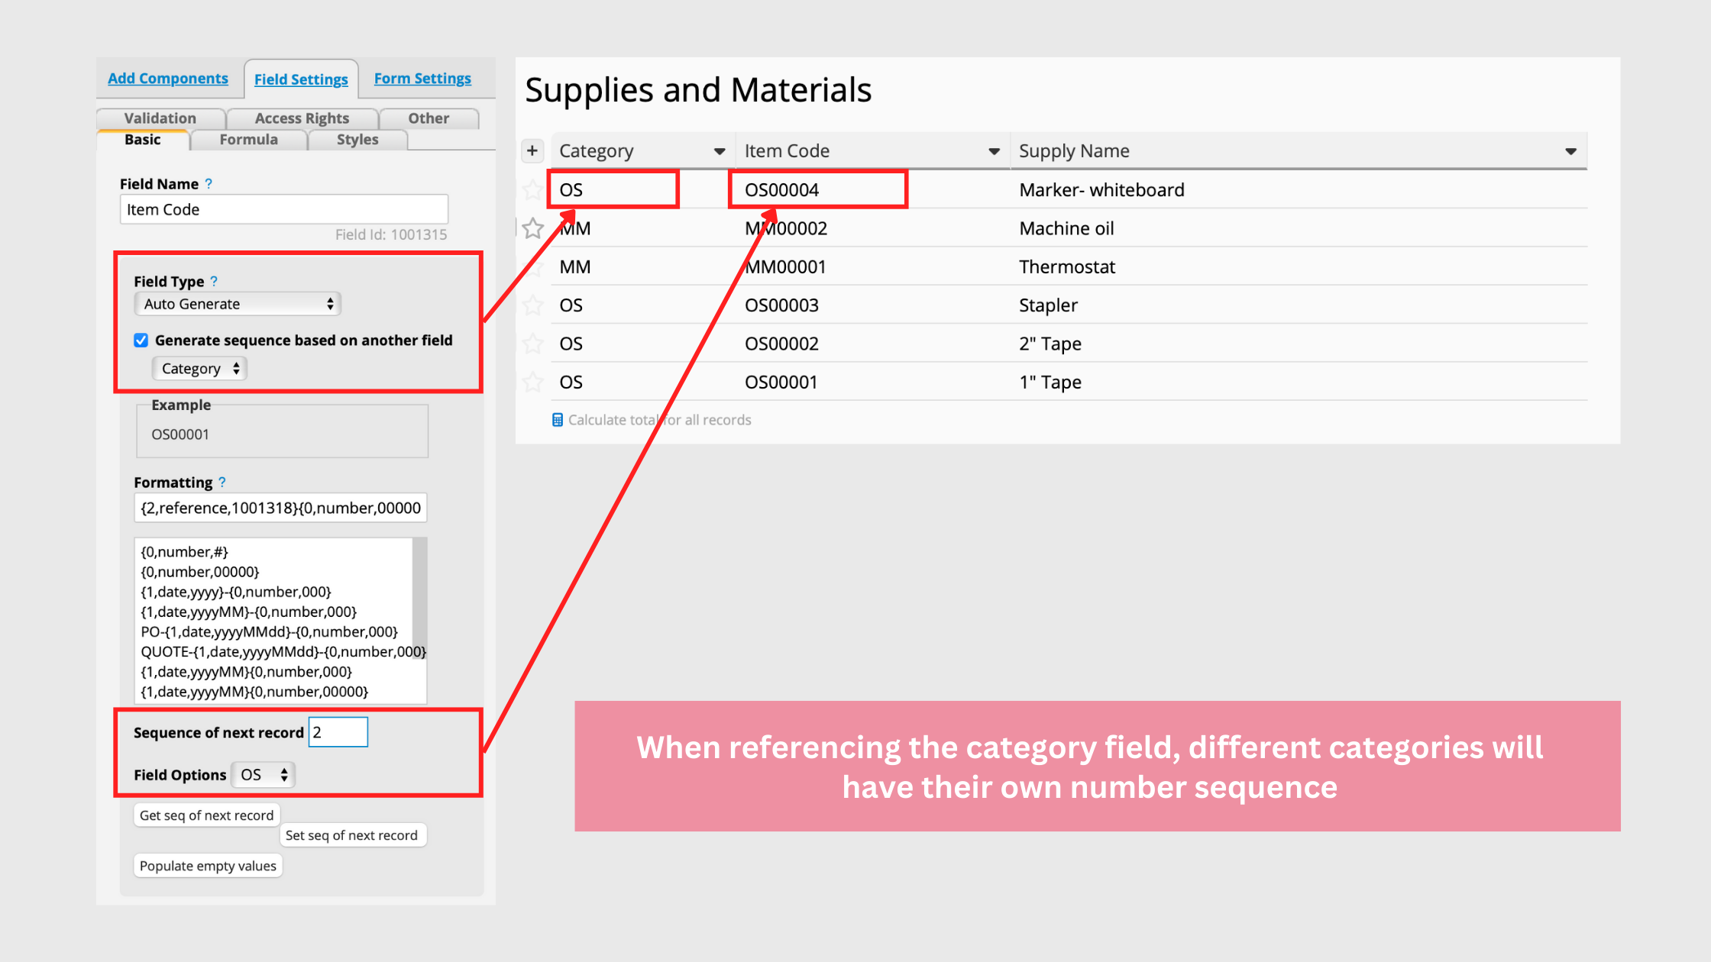Click the Sequence of next record input

pyautogui.click(x=338, y=732)
